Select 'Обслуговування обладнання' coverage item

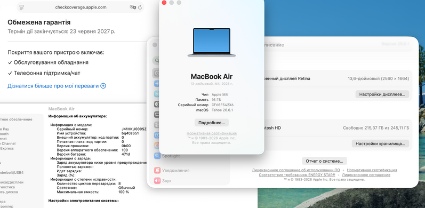click(51, 62)
